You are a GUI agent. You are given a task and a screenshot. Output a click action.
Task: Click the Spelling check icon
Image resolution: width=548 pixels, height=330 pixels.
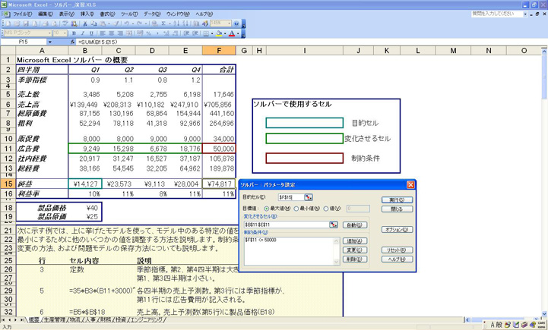click(65, 24)
